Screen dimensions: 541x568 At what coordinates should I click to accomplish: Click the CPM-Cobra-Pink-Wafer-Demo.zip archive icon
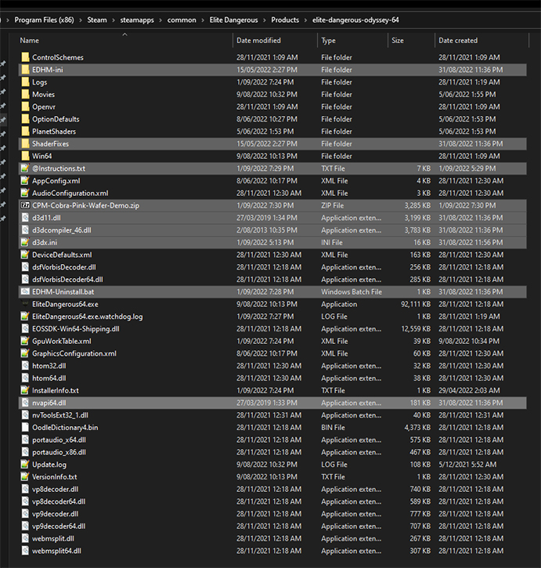(x=25, y=205)
